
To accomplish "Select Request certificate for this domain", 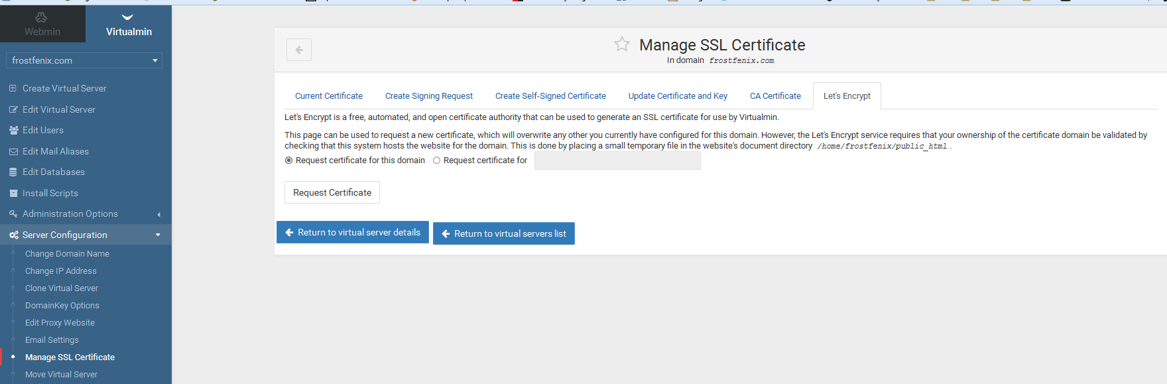I will (288, 160).
